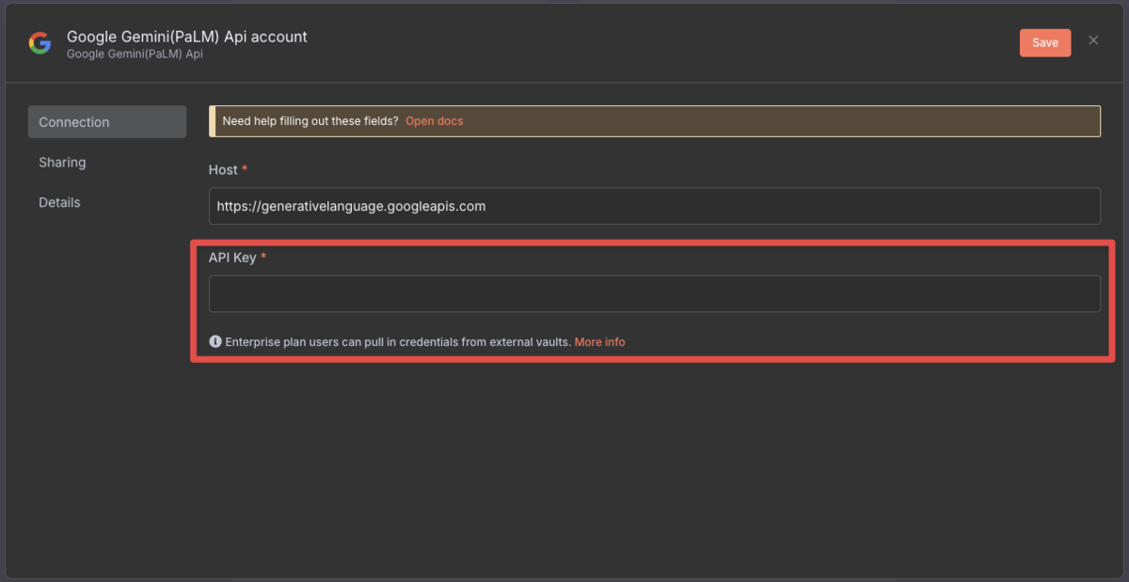
Task: Click the credential title 'Google Gemini(PaLM) Api account'
Action: [187, 37]
